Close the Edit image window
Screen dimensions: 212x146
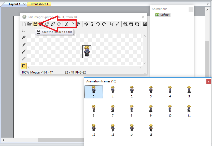[x=143, y=17]
